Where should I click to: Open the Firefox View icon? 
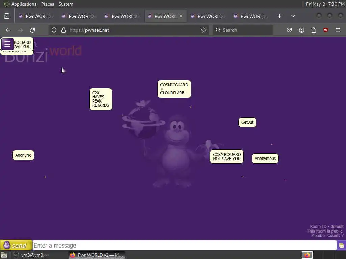pos(7,16)
